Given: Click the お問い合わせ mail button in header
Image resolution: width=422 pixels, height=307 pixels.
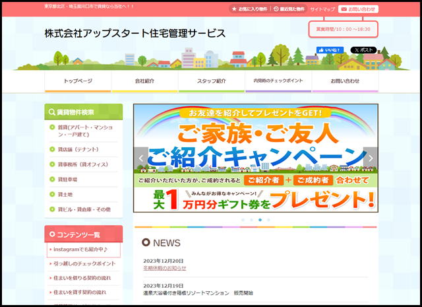Looking at the screenshot, I should (x=358, y=9).
